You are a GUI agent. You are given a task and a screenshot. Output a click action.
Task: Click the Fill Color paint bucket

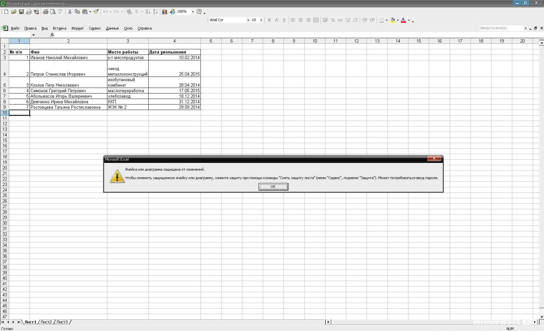pos(393,20)
